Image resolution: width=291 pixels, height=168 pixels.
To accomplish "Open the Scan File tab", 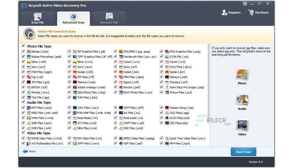I will [38, 18].
